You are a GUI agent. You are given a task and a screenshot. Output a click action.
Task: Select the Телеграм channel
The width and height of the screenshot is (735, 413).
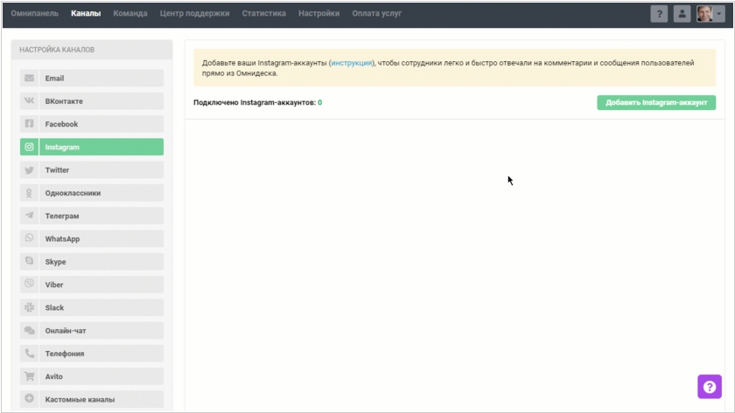pyautogui.click(x=92, y=216)
